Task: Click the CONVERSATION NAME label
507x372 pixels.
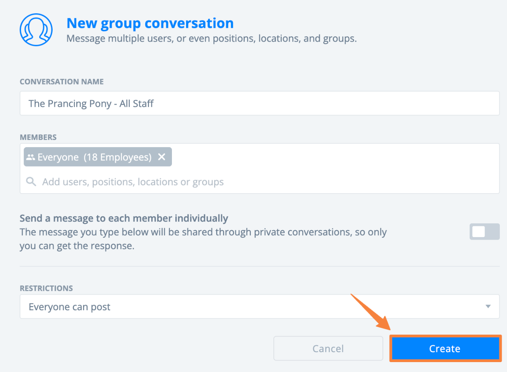Action: tap(61, 82)
